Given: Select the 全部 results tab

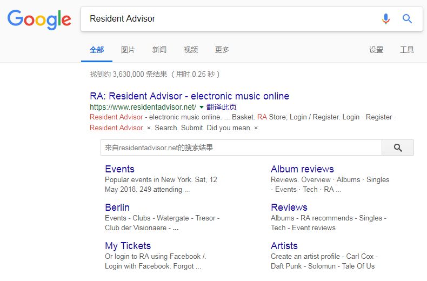Looking at the screenshot, I should pos(97,50).
